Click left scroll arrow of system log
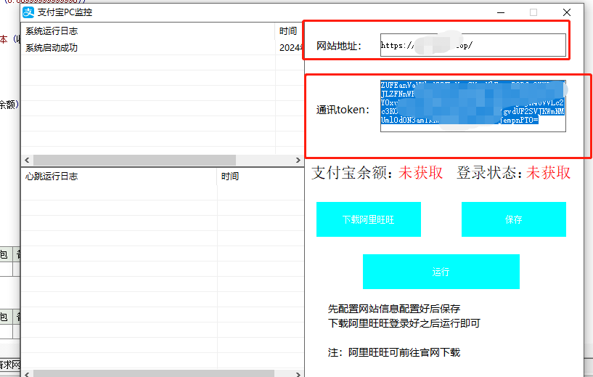The height and width of the screenshot is (377, 593). [27, 160]
